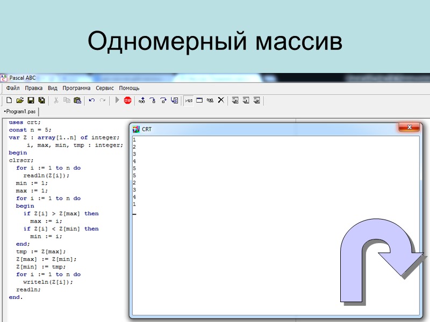Click the Save All icon

(41, 100)
